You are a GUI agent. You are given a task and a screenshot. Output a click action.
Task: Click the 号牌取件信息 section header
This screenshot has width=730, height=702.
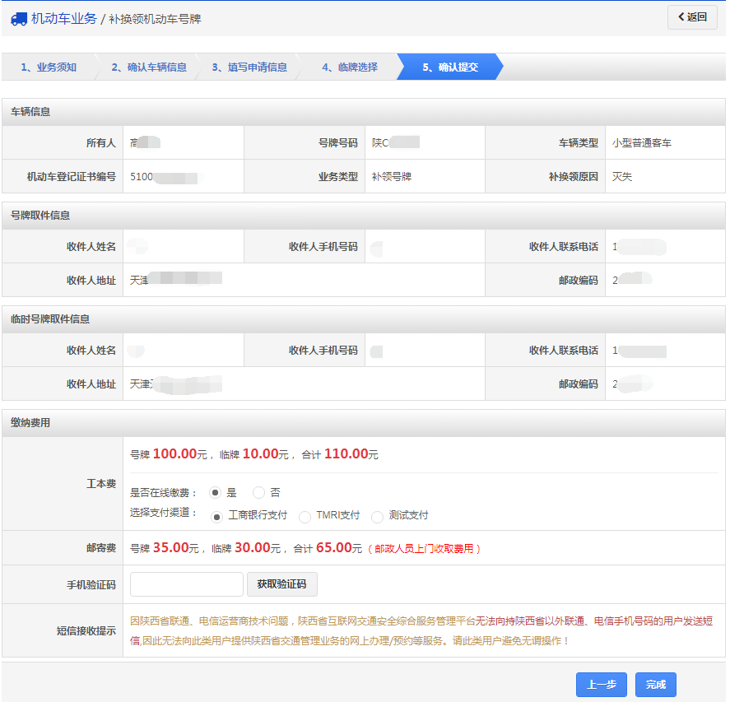[x=40, y=216]
